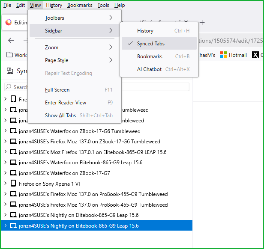Select Firefox Moz 137.0 on ZBook-17-G6 Tumbleweed row
Image resolution: width=264 pixels, height=249 pixels.
(97, 141)
